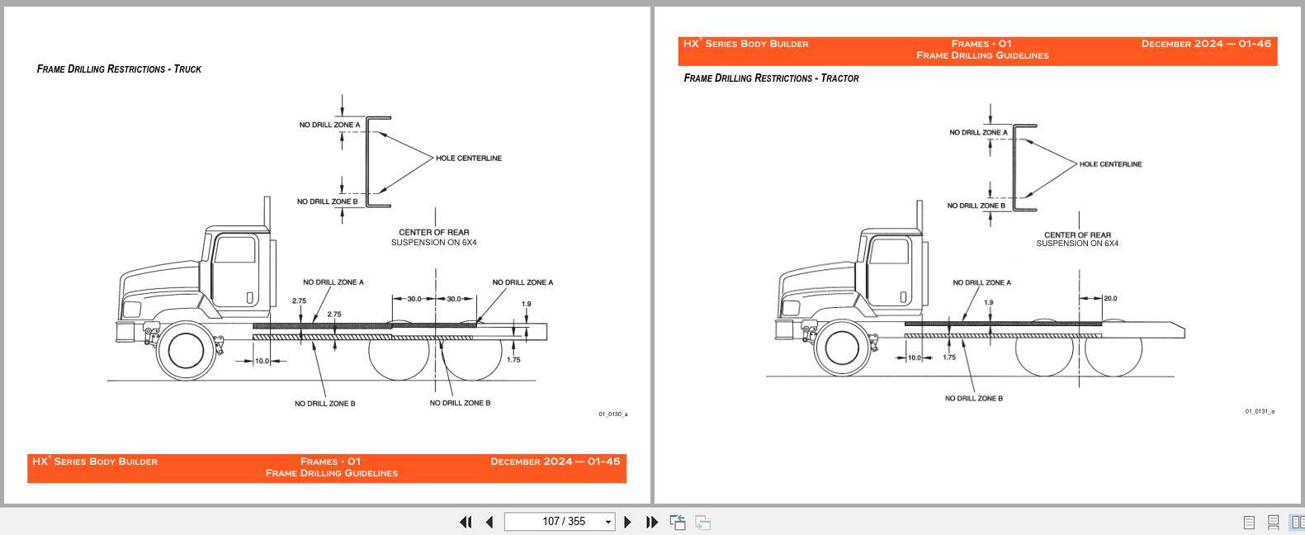Screen dimensions: 1305x535
Task: Click 'HX Series Body Builder' in left page footer
Action: (x=95, y=462)
